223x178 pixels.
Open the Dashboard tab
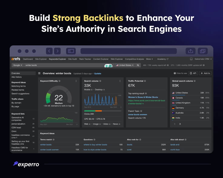[28, 59]
